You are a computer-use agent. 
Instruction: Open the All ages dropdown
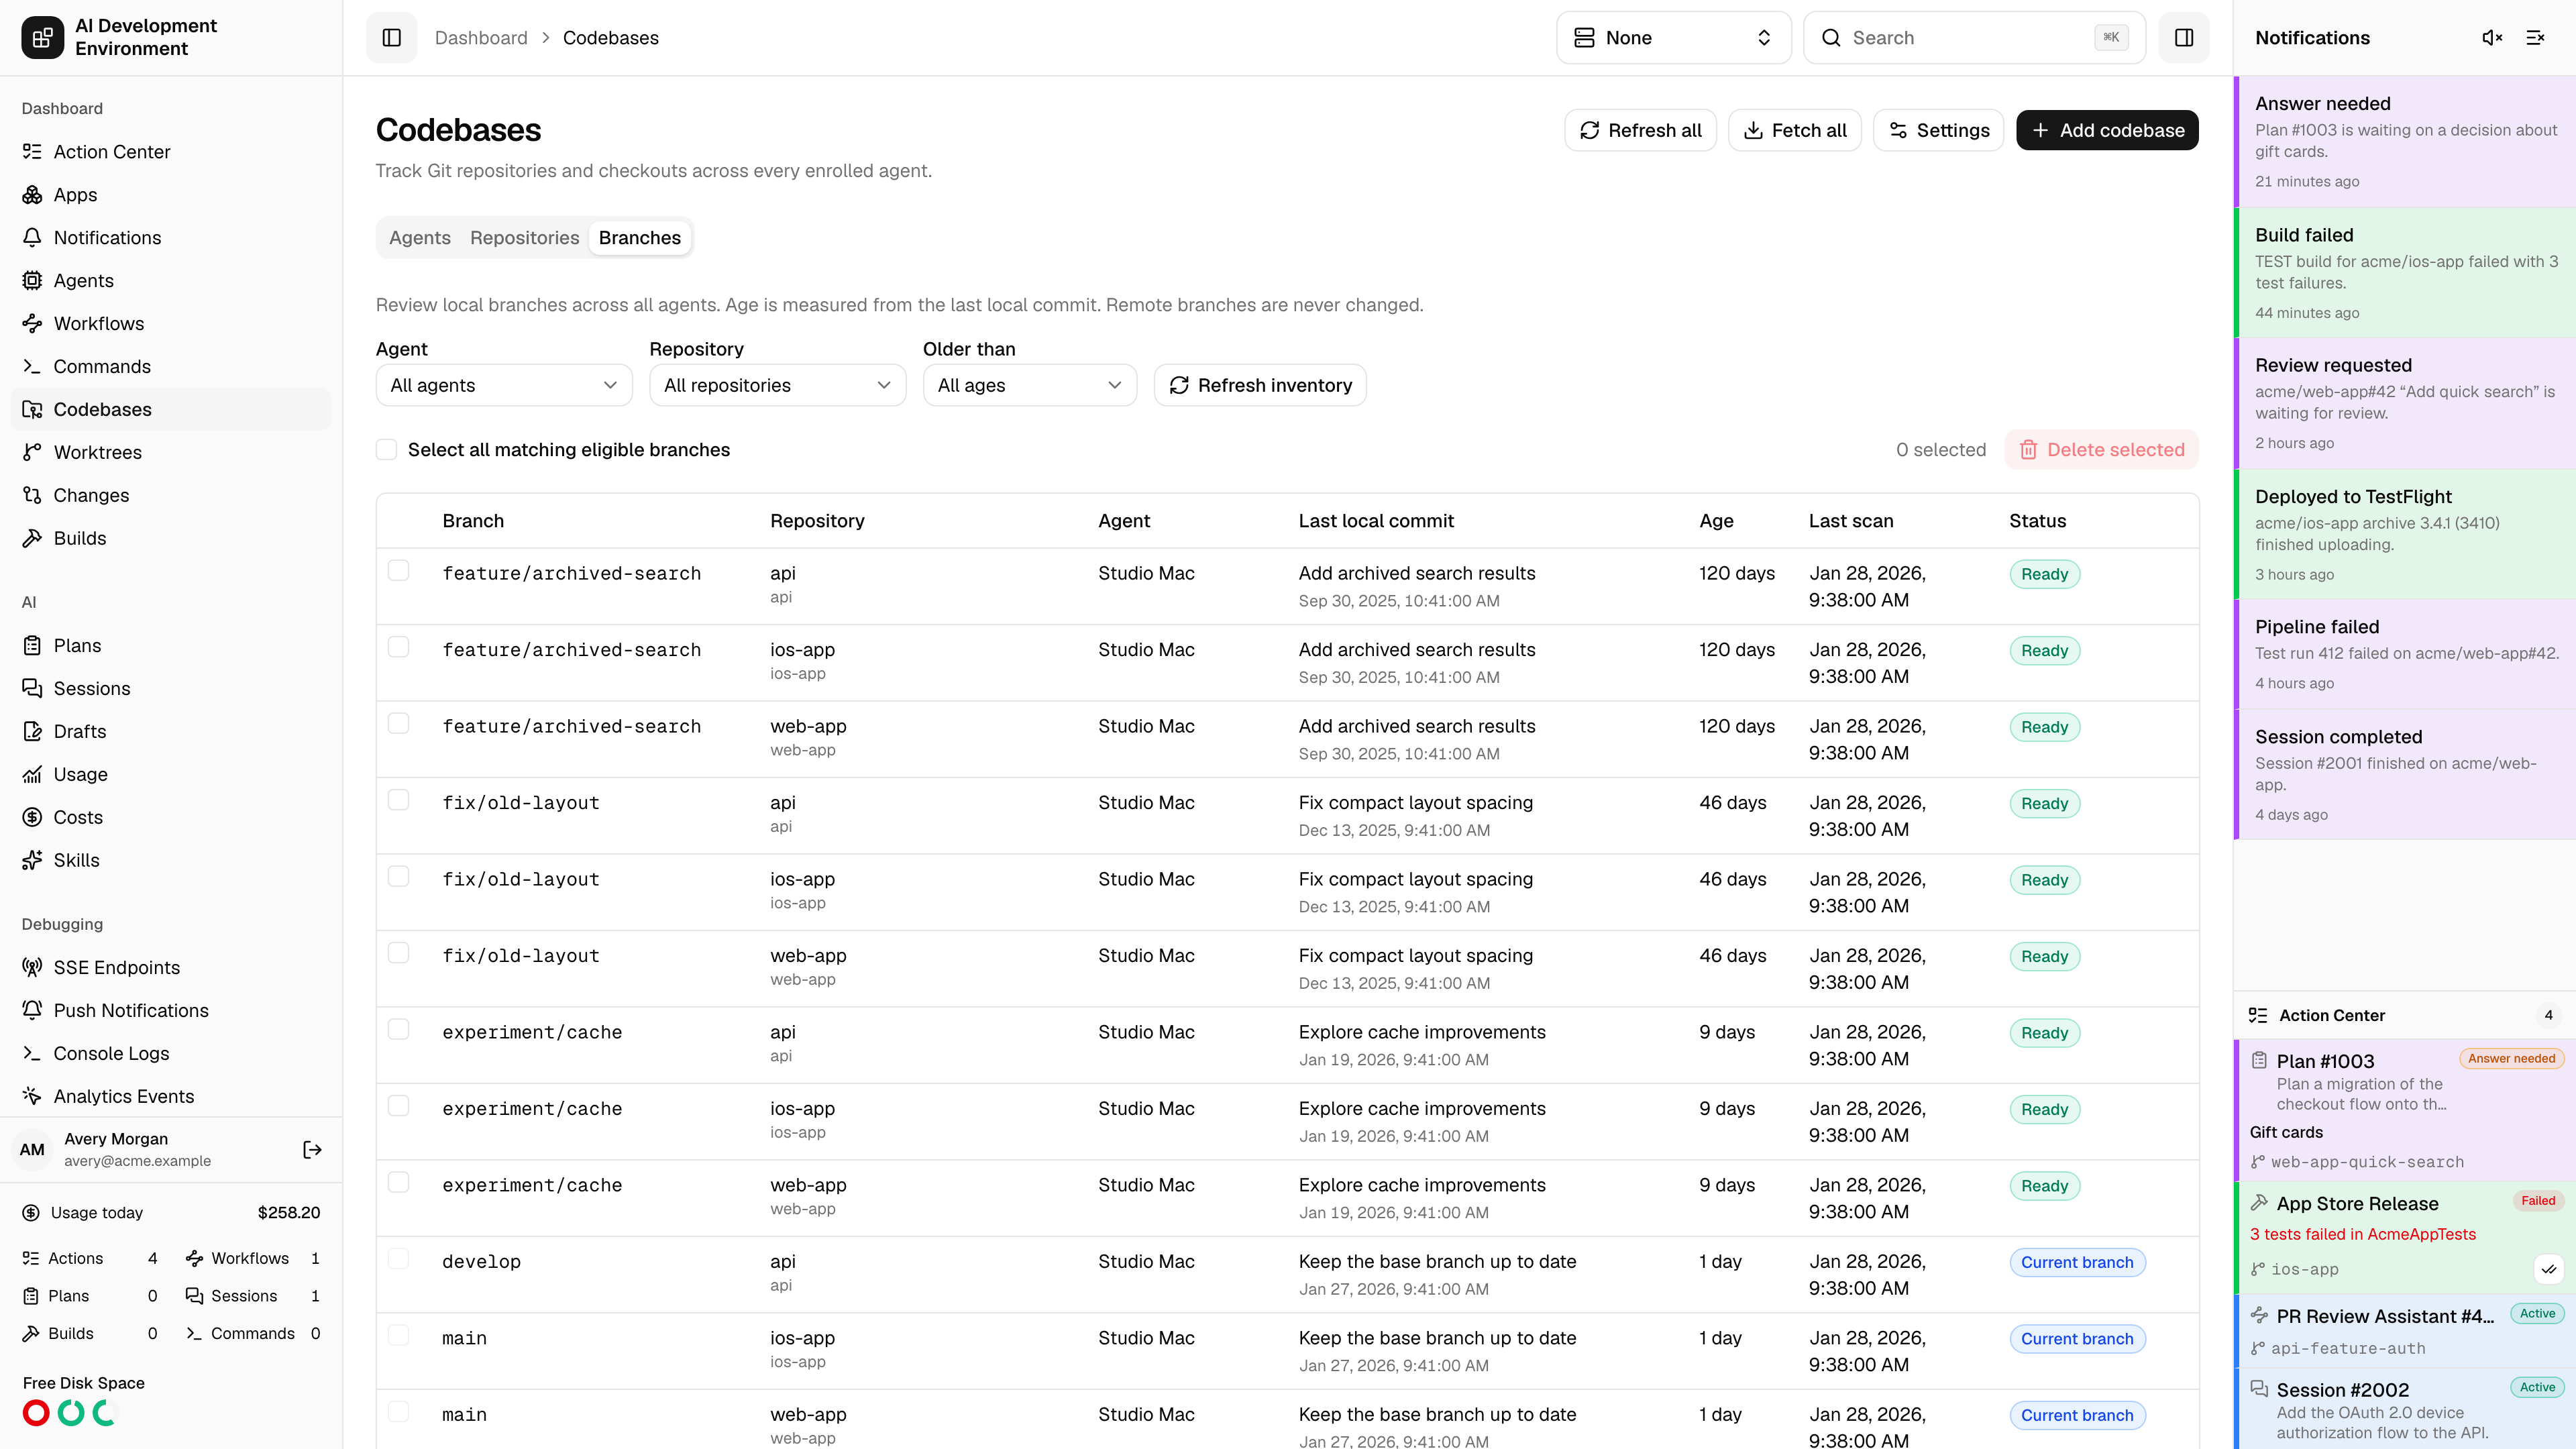click(1029, 386)
